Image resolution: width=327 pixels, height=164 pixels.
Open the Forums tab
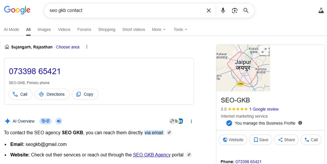click(x=84, y=30)
